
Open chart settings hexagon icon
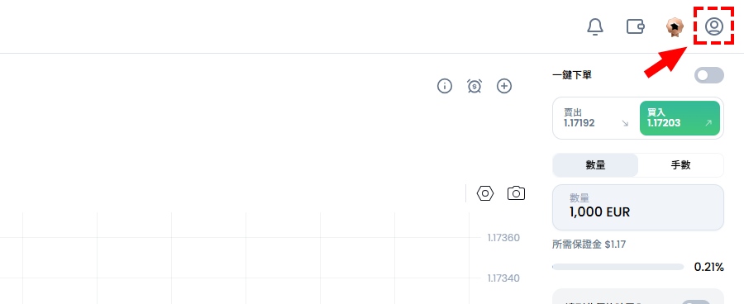click(485, 193)
